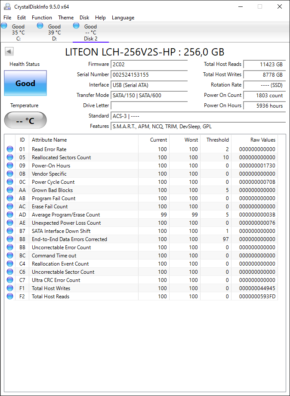Click the raw value 000000044945

click(x=257, y=288)
